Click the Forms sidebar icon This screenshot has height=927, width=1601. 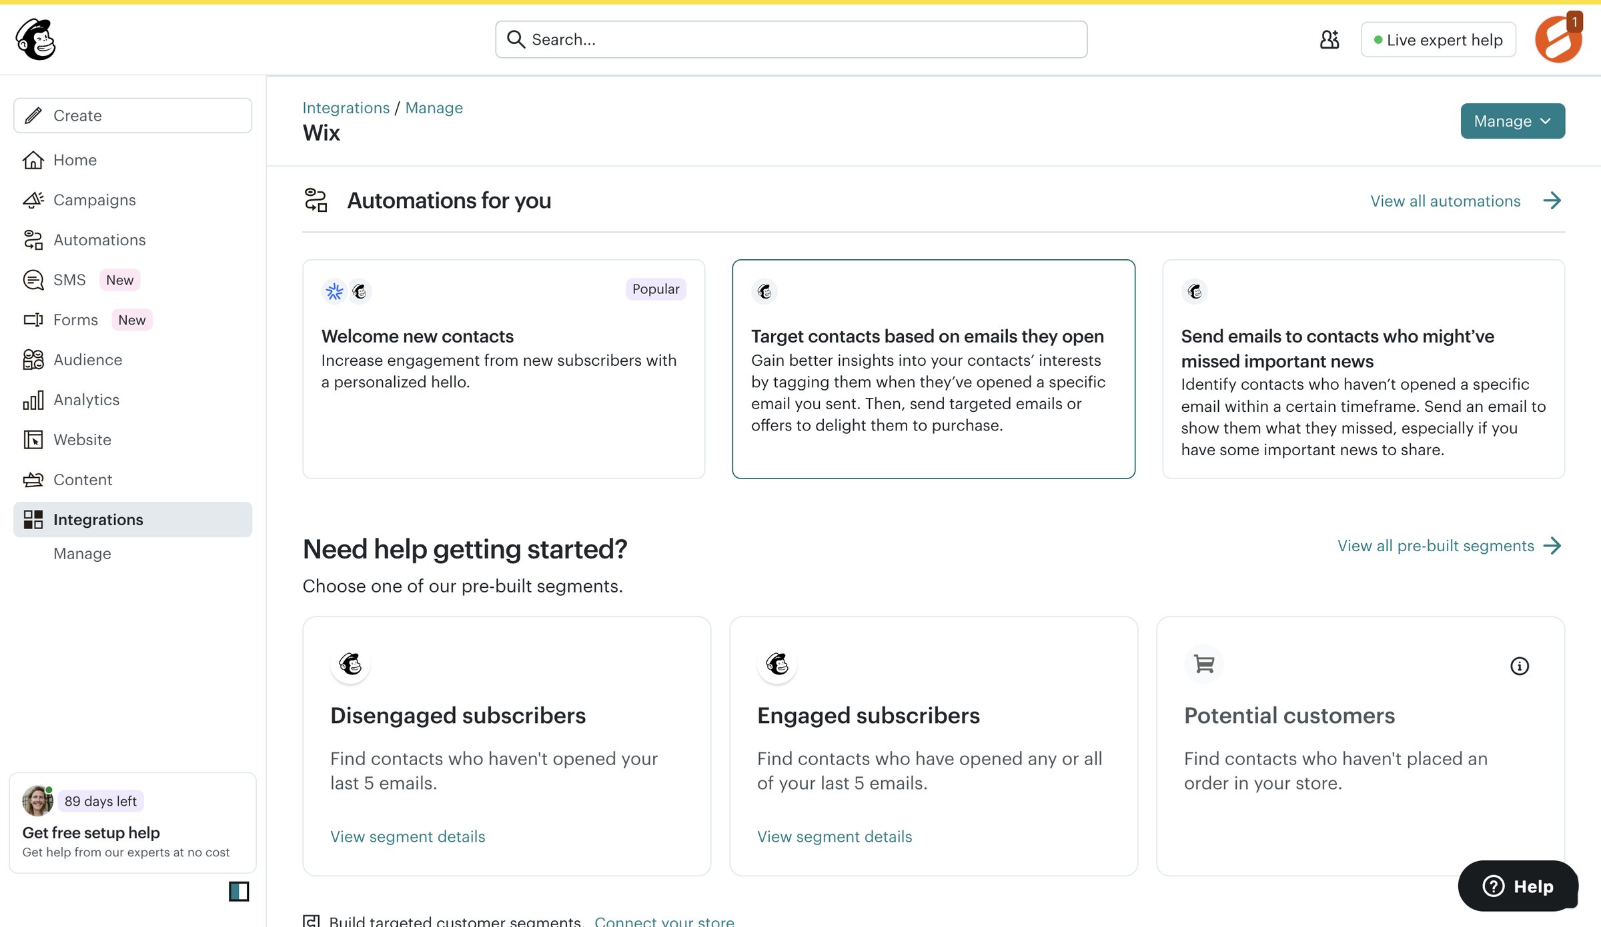point(33,320)
